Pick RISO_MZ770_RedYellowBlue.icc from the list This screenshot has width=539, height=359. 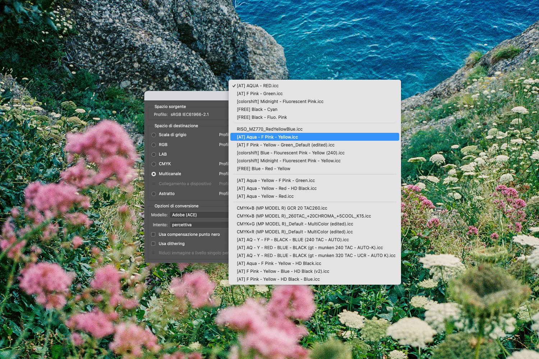click(x=269, y=129)
